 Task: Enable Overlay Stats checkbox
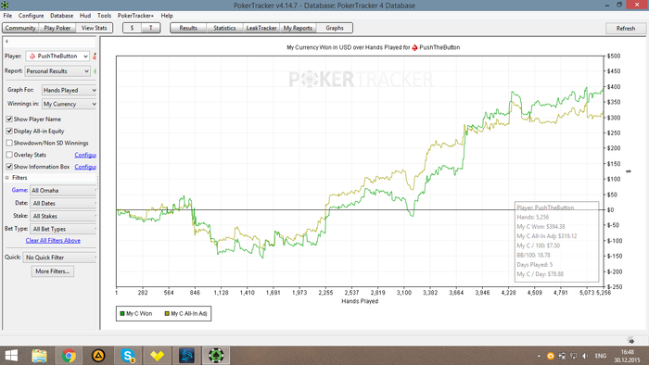click(9, 155)
